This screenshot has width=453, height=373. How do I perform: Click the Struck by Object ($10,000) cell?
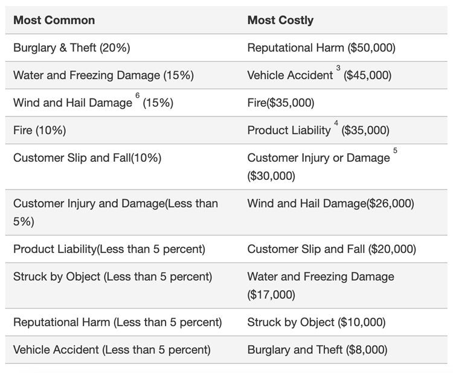click(316, 322)
